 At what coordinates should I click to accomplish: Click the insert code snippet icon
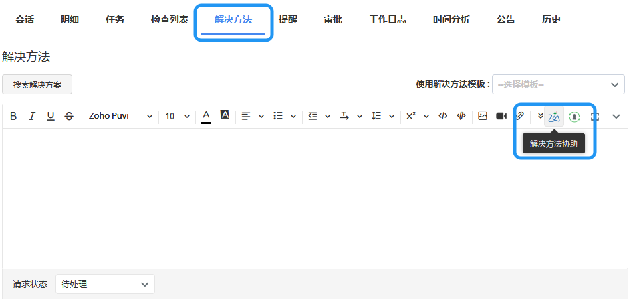[x=443, y=116]
